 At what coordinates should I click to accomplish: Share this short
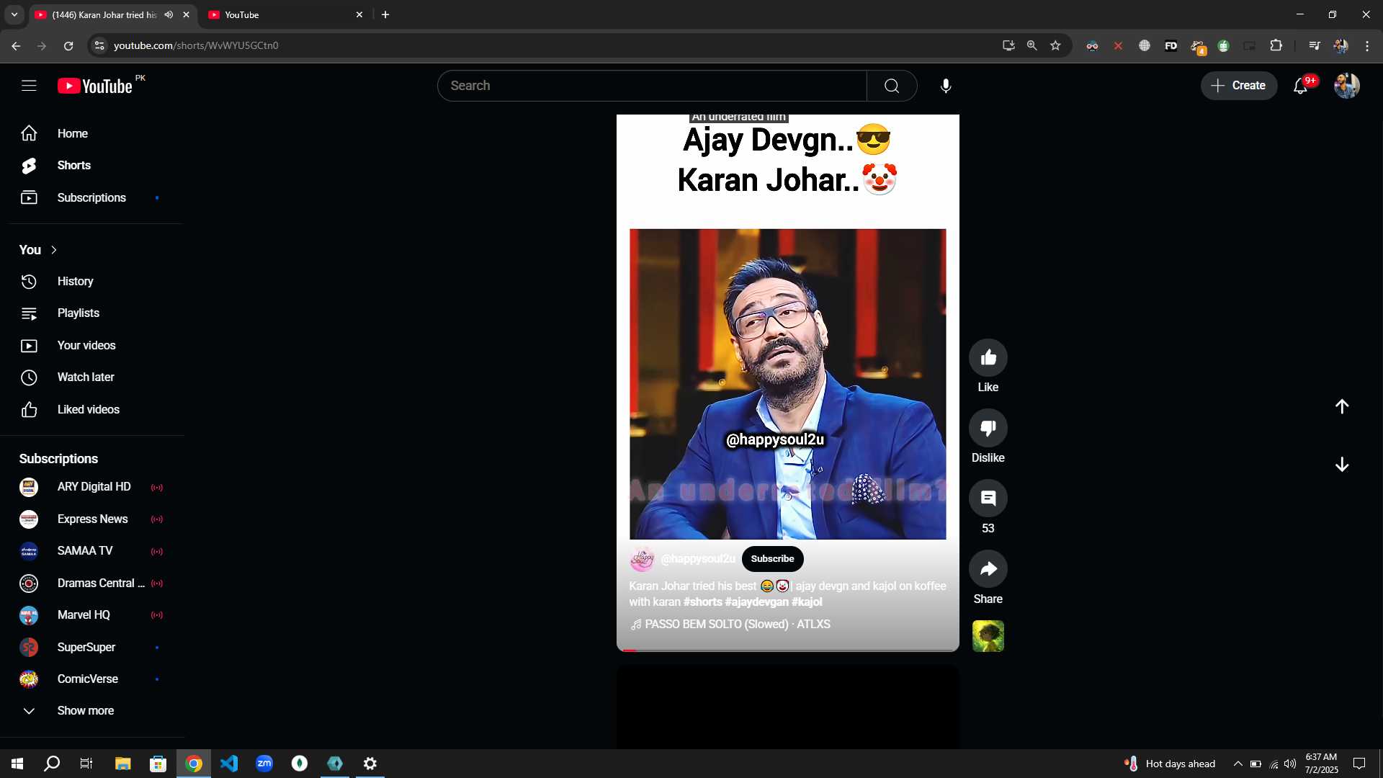click(988, 569)
